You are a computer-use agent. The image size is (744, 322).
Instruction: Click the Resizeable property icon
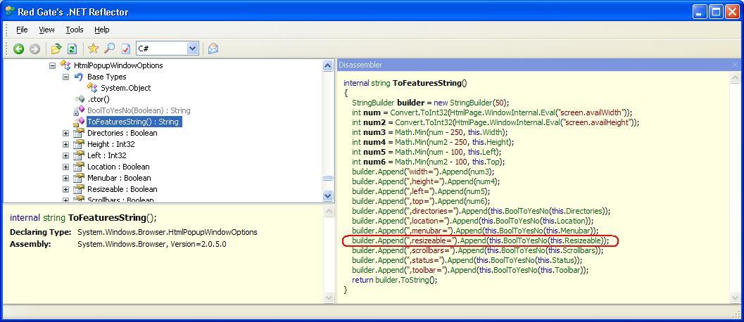pyautogui.click(x=80, y=189)
